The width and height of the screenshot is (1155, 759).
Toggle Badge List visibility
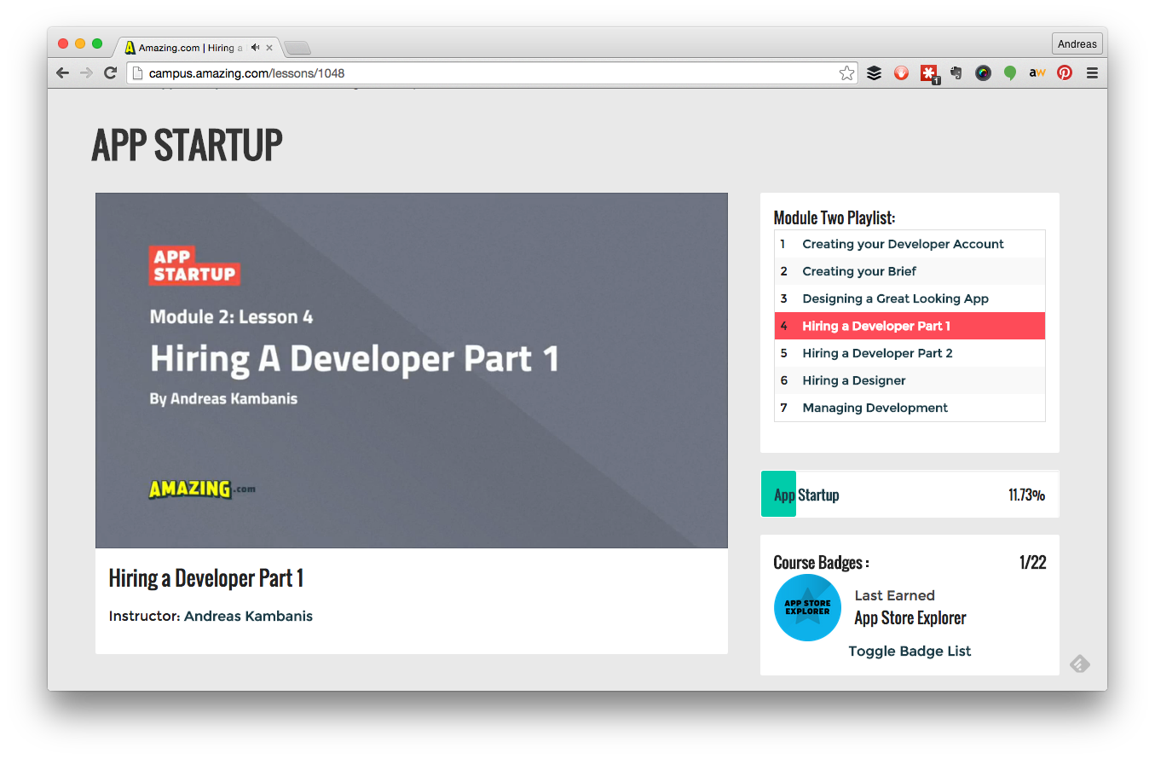point(910,651)
